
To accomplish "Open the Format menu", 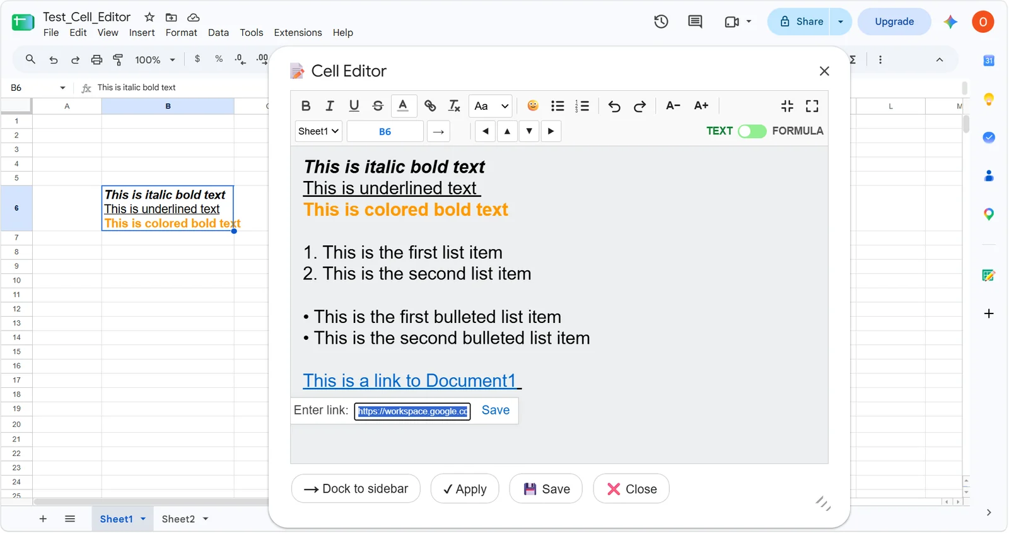I will point(182,33).
